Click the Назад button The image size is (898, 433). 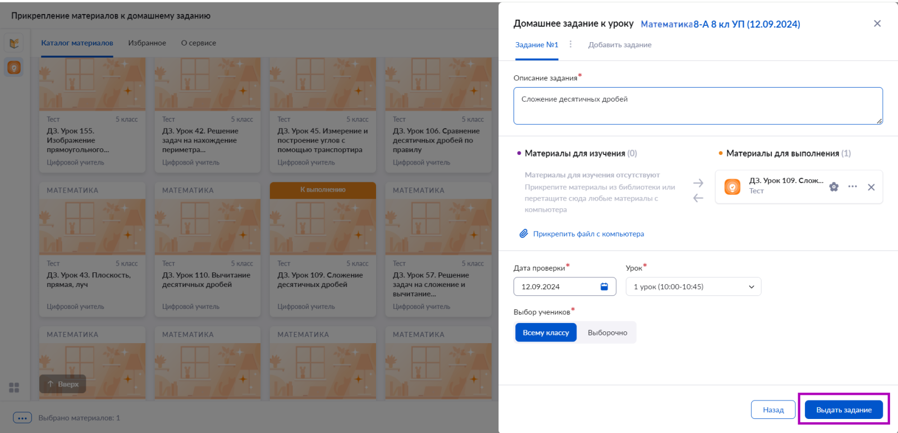tap(773, 410)
